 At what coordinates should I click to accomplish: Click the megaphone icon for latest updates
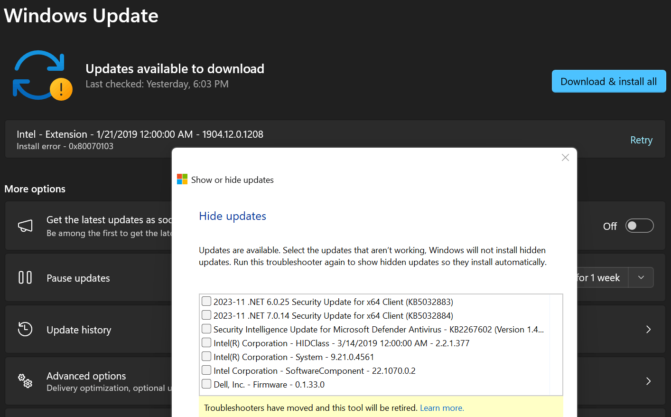[x=25, y=226]
